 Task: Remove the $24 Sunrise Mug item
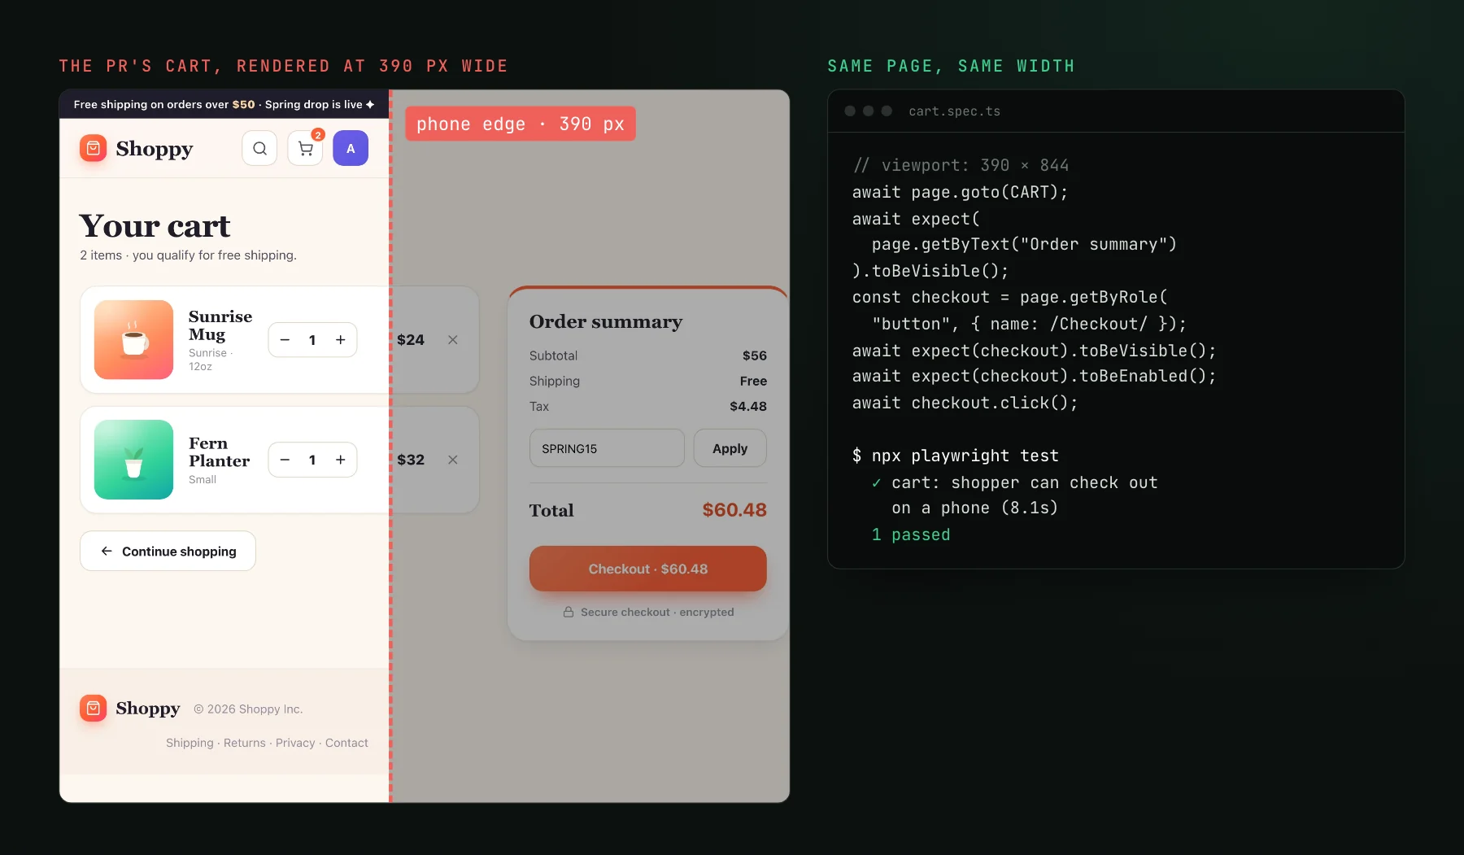(x=453, y=340)
